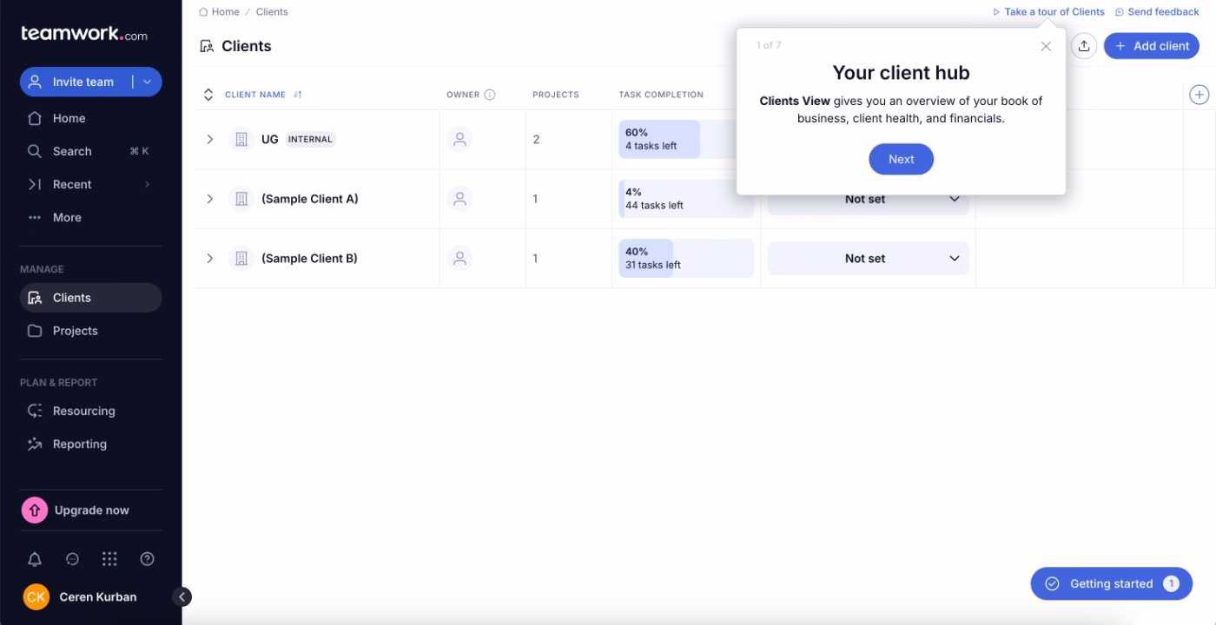Open the More menu item
Image resolution: width=1216 pixels, height=625 pixels.
click(x=91, y=217)
